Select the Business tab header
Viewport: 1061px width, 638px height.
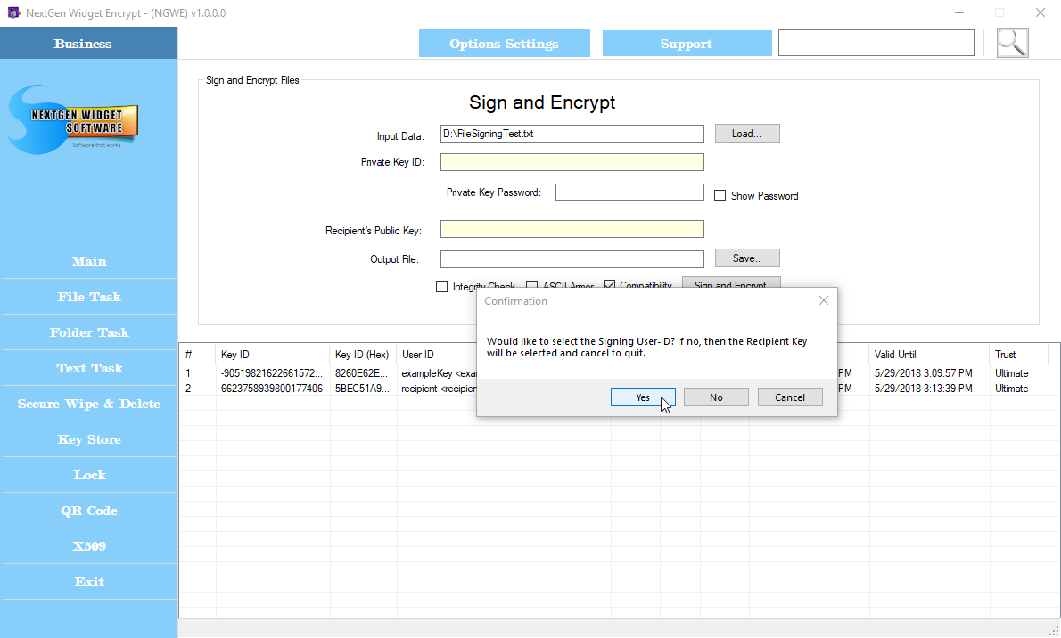88,44
